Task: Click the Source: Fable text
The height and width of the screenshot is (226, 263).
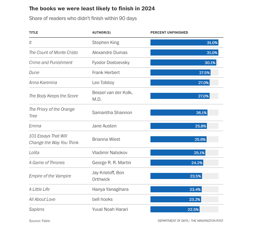Action: pos(39,221)
